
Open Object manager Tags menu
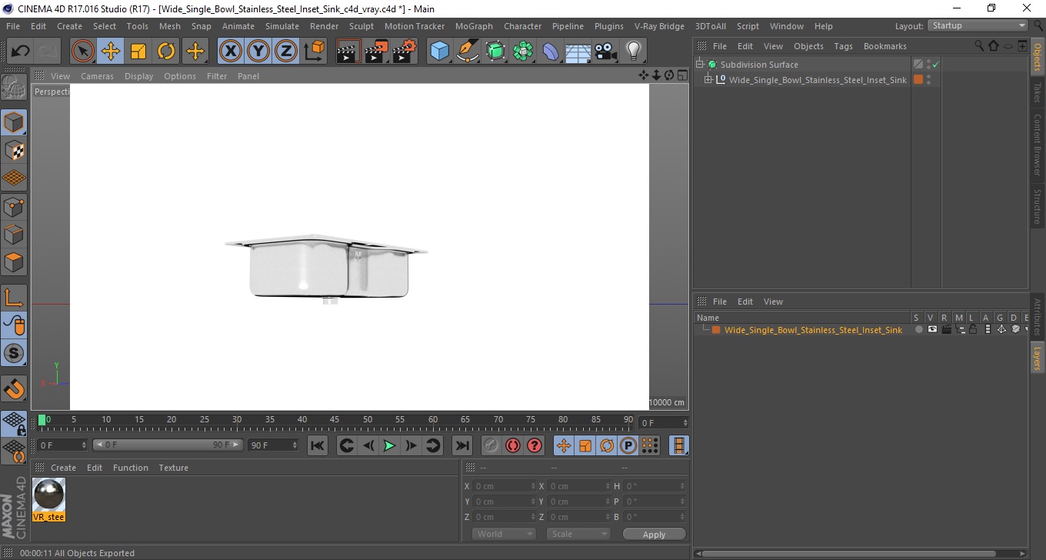point(843,46)
